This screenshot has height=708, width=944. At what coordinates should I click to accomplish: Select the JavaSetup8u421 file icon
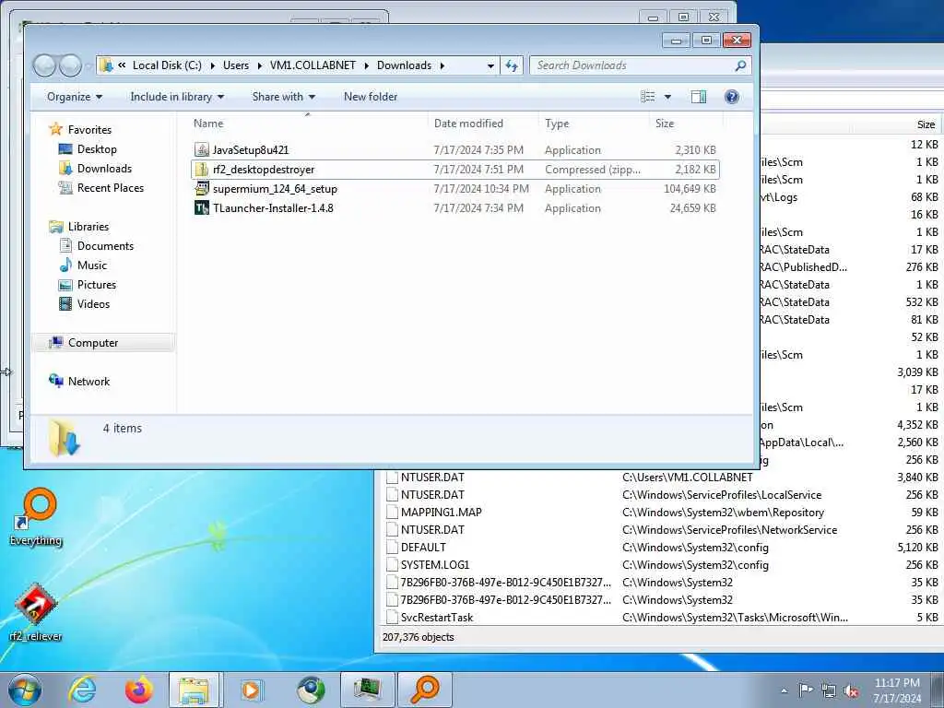point(202,150)
